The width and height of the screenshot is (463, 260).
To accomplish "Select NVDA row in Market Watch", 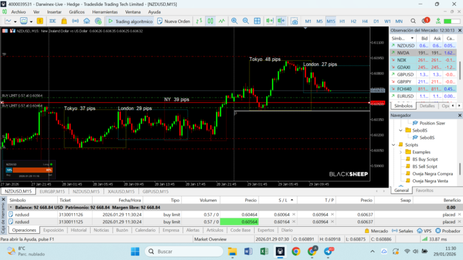I will pos(423,53).
